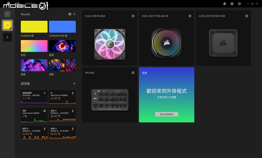Select the yellow profile icon in sidebar
The height and width of the screenshot is (158, 262).
7,25
